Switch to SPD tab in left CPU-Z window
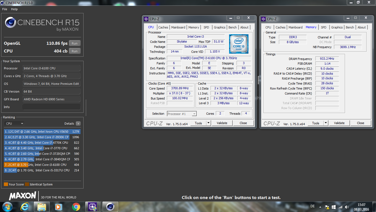 [x=206, y=27]
